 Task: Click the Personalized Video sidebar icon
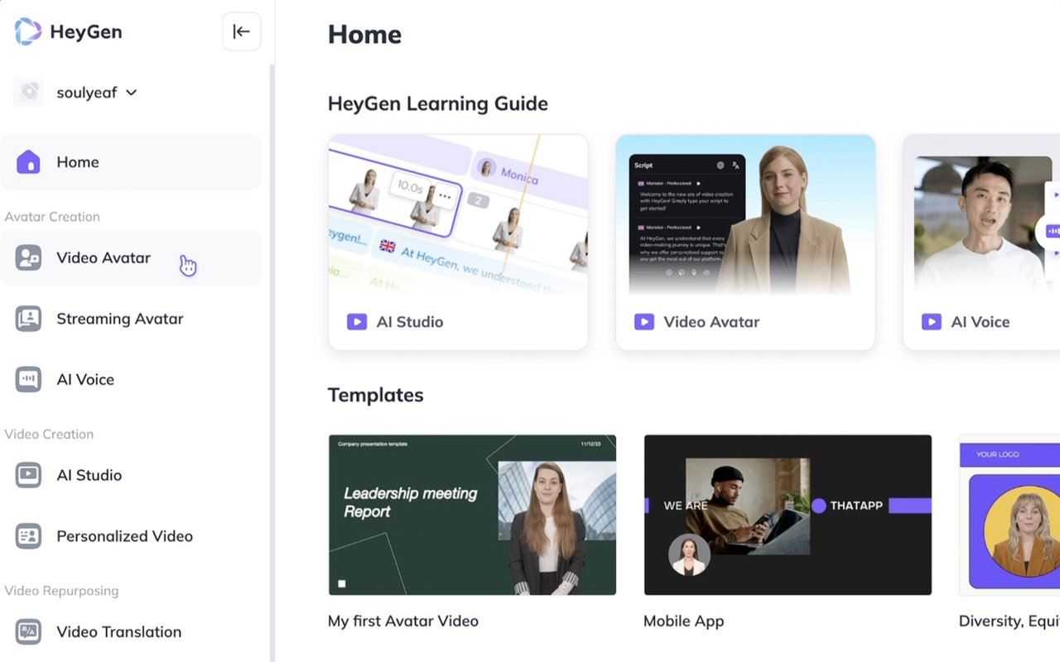pos(28,536)
